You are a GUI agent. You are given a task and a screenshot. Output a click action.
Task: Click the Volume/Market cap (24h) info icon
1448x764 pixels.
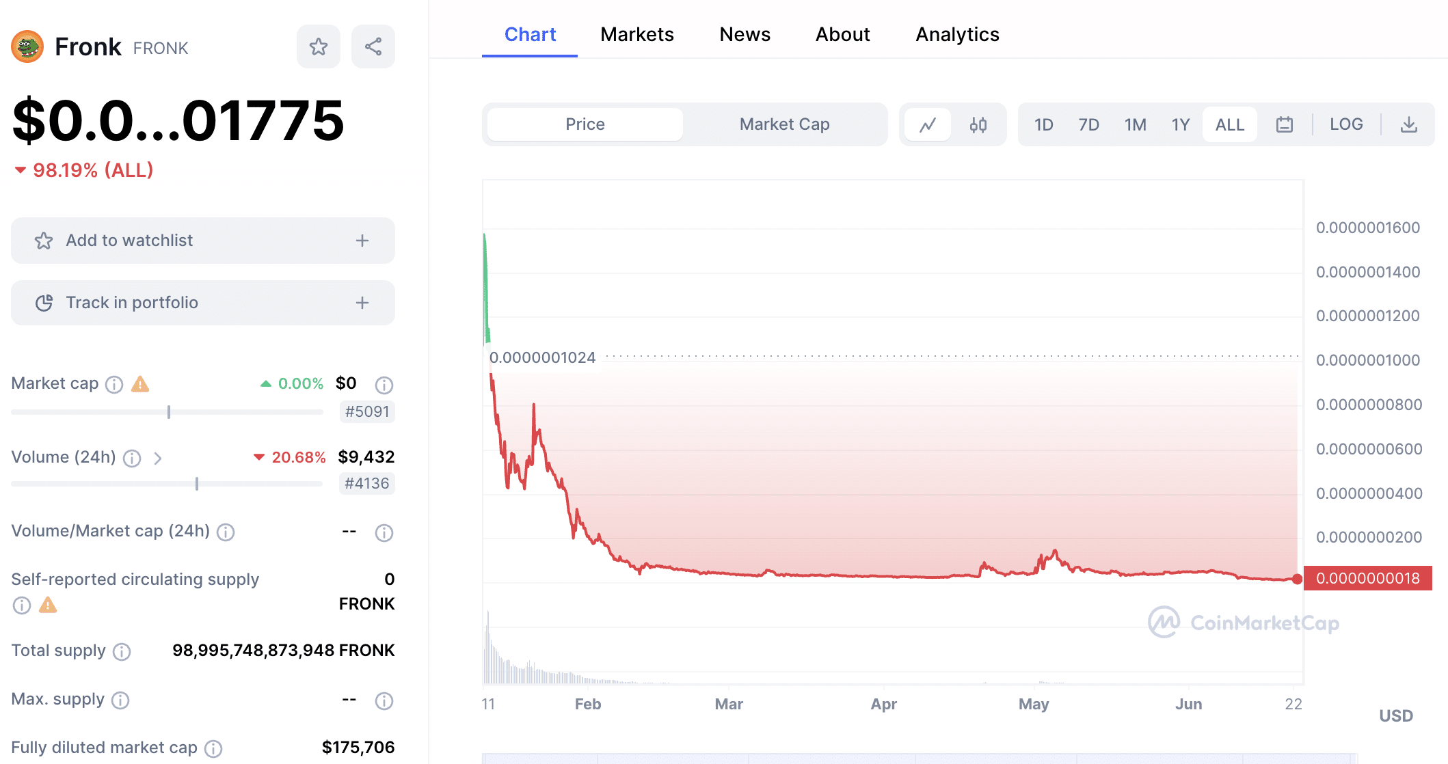click(x=226, y=532)
